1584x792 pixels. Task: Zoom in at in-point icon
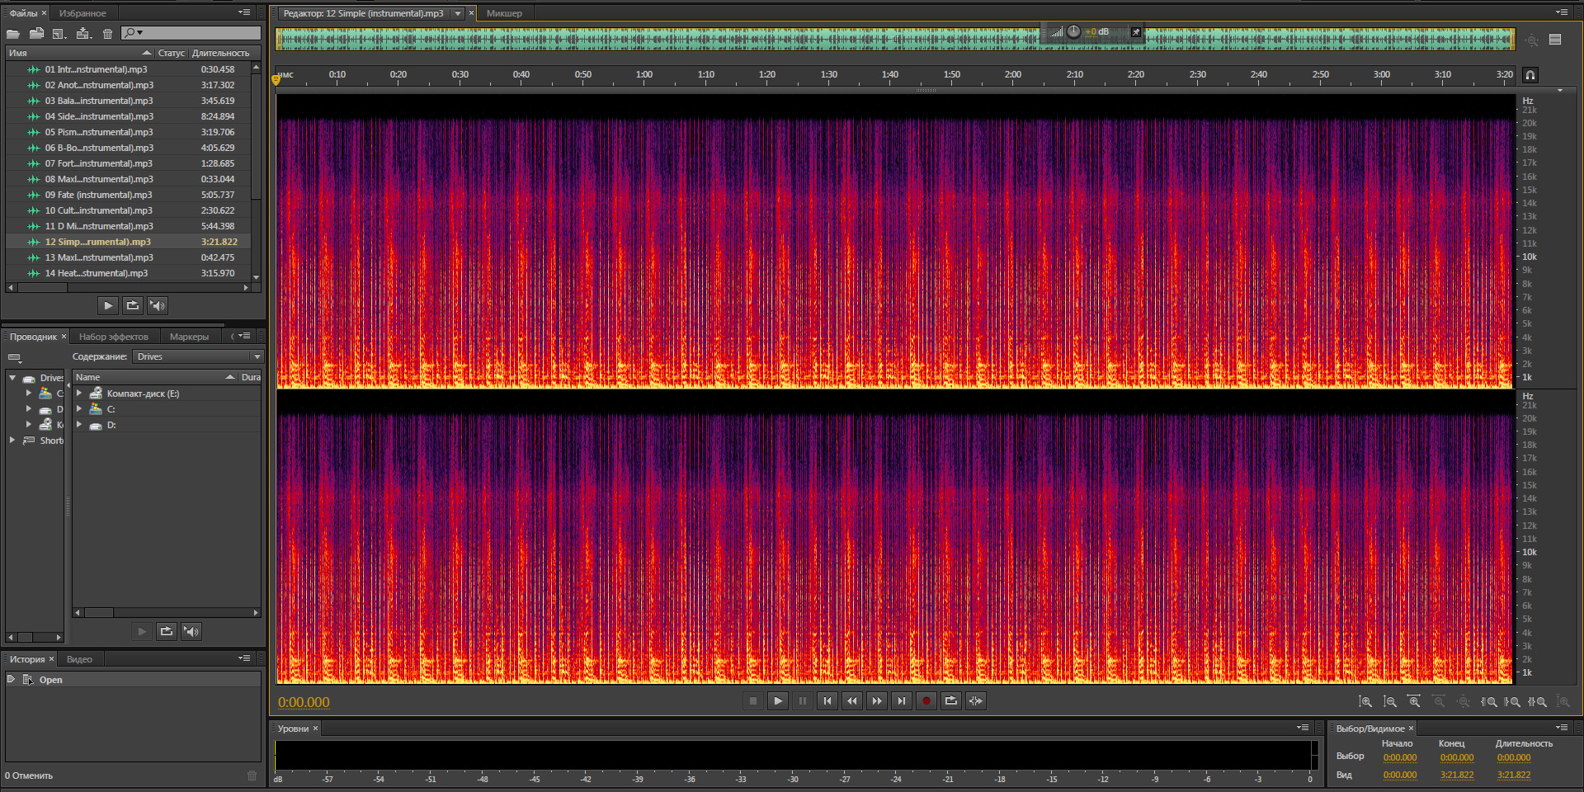[x=1489, y=702]
